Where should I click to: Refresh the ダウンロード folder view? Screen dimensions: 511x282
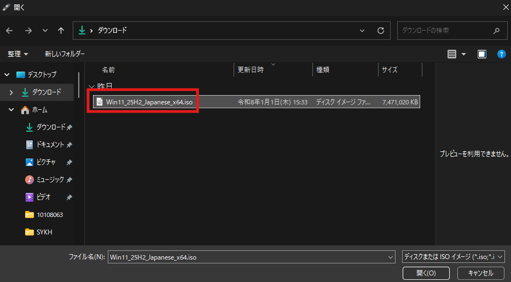tap(380, 31)
